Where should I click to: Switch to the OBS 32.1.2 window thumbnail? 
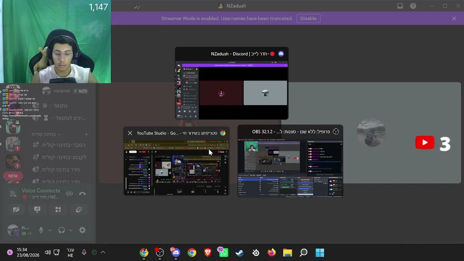[290, 161]
